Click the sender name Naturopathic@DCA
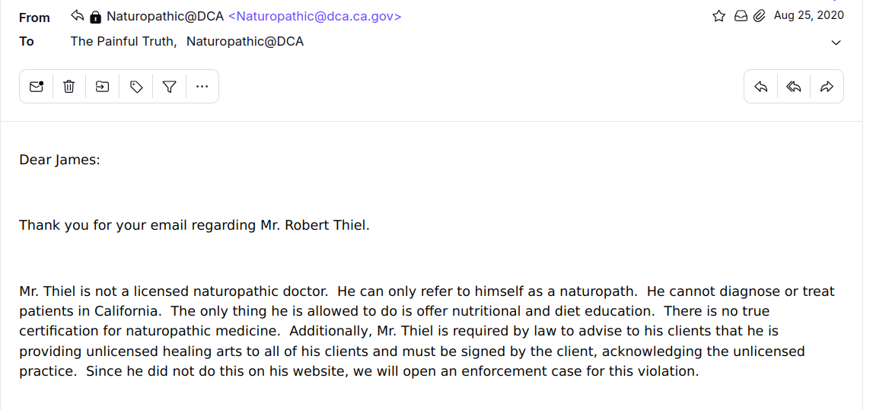 click(165, 16)
